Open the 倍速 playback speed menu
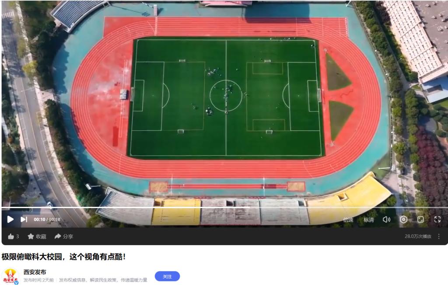 (348, 219)
